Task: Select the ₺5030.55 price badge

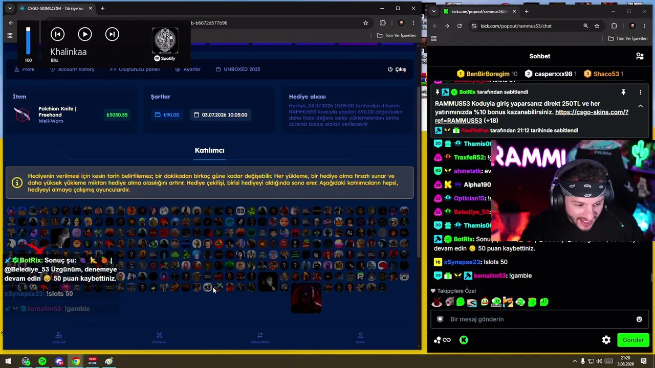Action: point(117,114)
